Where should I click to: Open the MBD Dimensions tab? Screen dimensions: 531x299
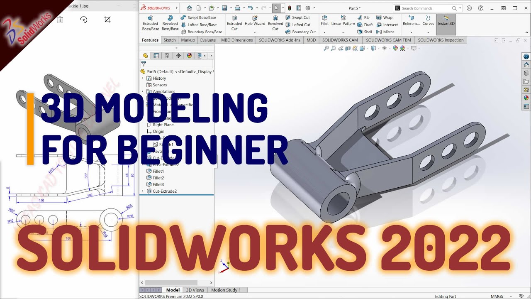coord(237,40)
